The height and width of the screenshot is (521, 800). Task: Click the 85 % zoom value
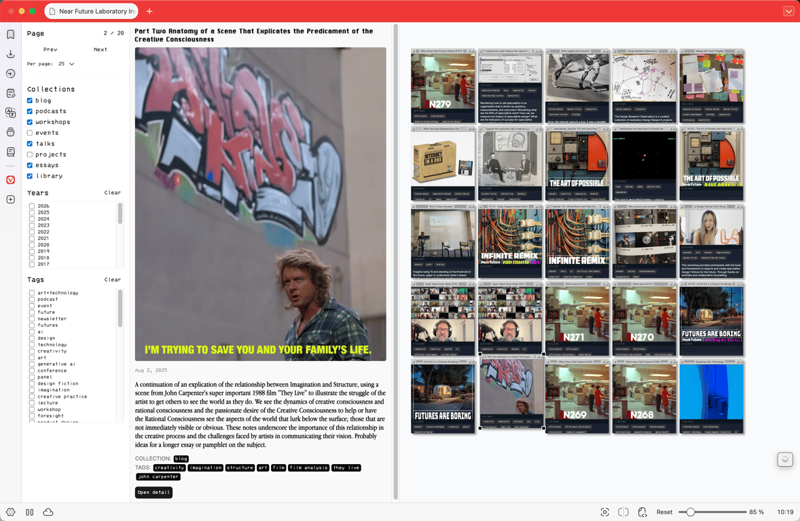tap(757, 512)
